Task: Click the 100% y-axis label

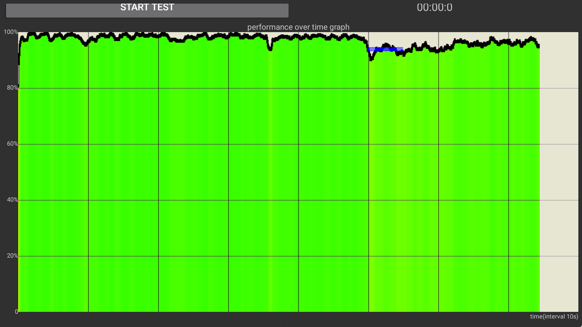Action: (11, 32)
